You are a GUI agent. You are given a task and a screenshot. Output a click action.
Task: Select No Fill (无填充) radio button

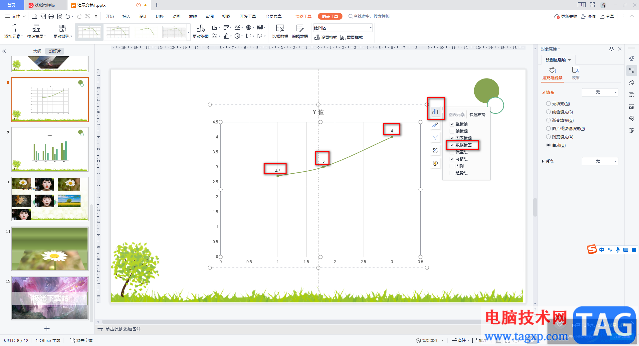click(548, 103)
